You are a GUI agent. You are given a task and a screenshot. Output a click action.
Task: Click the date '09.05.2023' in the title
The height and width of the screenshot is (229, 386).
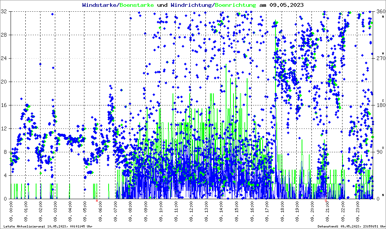coord(286,5)
